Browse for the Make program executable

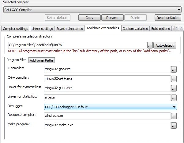(174, 126)
